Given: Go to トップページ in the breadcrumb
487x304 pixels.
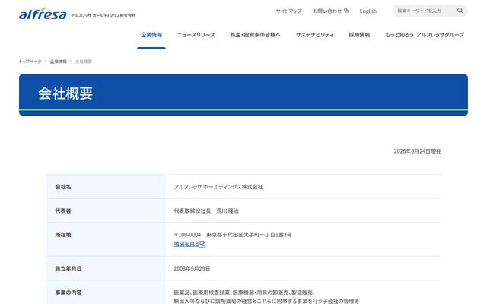Looking at the screenshot, I should coord(30,62).
